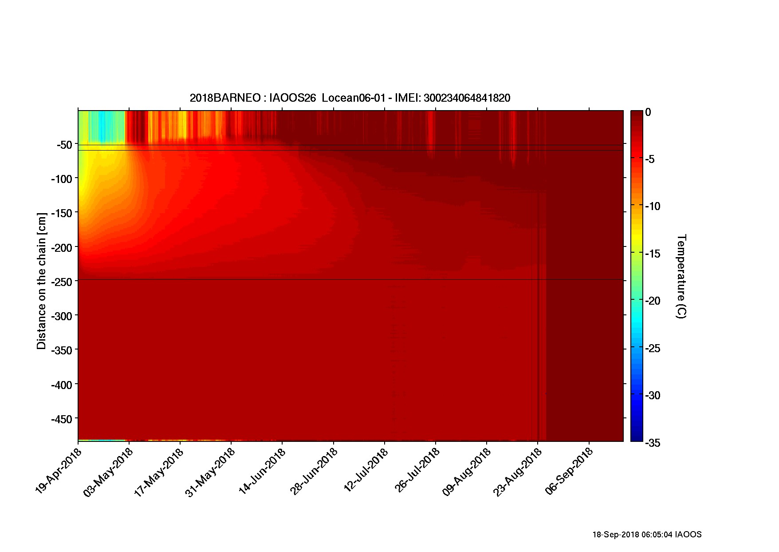The height and width of the screenshot is (552, 779).
Task: Select the -150 y-axis tick label
Action: click(x=62, y=213)
